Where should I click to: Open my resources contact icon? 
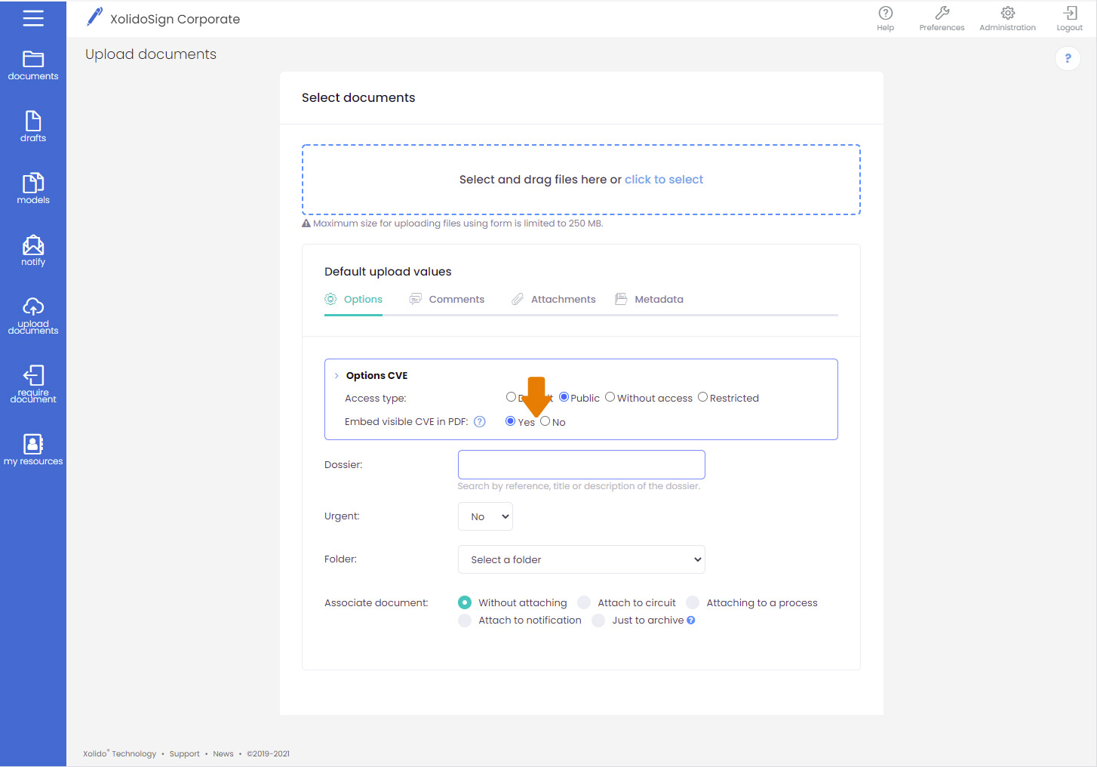(x=33, y=443)
